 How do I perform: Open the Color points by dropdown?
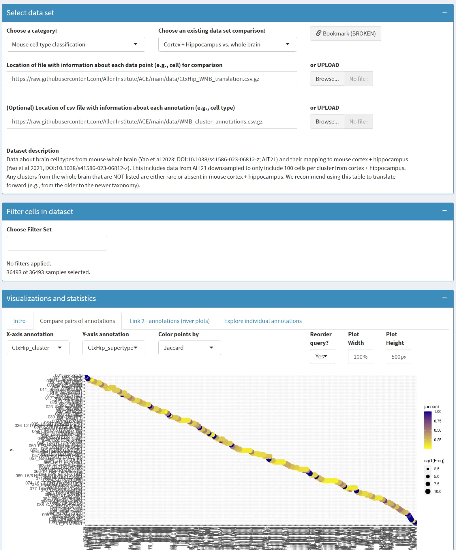190,348
